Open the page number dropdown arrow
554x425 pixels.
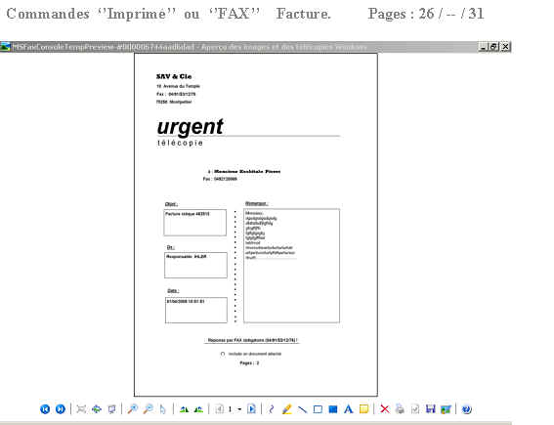click(239, 409)
